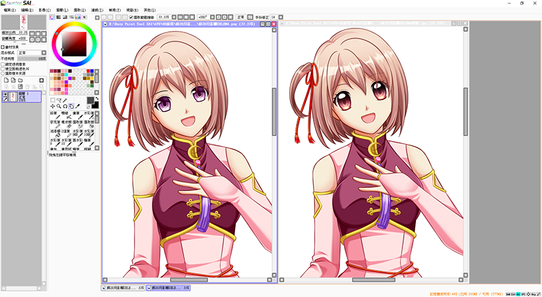This screenshot has height=297, width=542.
Task: Pick the cyan swatch in palette
Action: tap(66, 75)
